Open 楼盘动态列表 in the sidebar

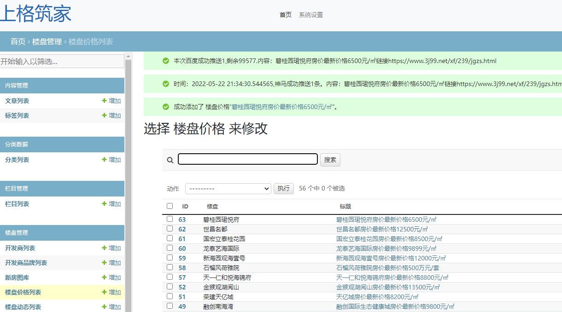pyautogui.click(x=23, y=307)
